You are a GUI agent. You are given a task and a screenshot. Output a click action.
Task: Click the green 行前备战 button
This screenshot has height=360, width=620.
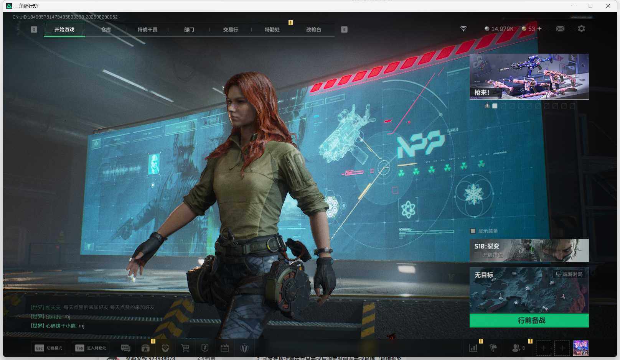(x=529, y=321)
